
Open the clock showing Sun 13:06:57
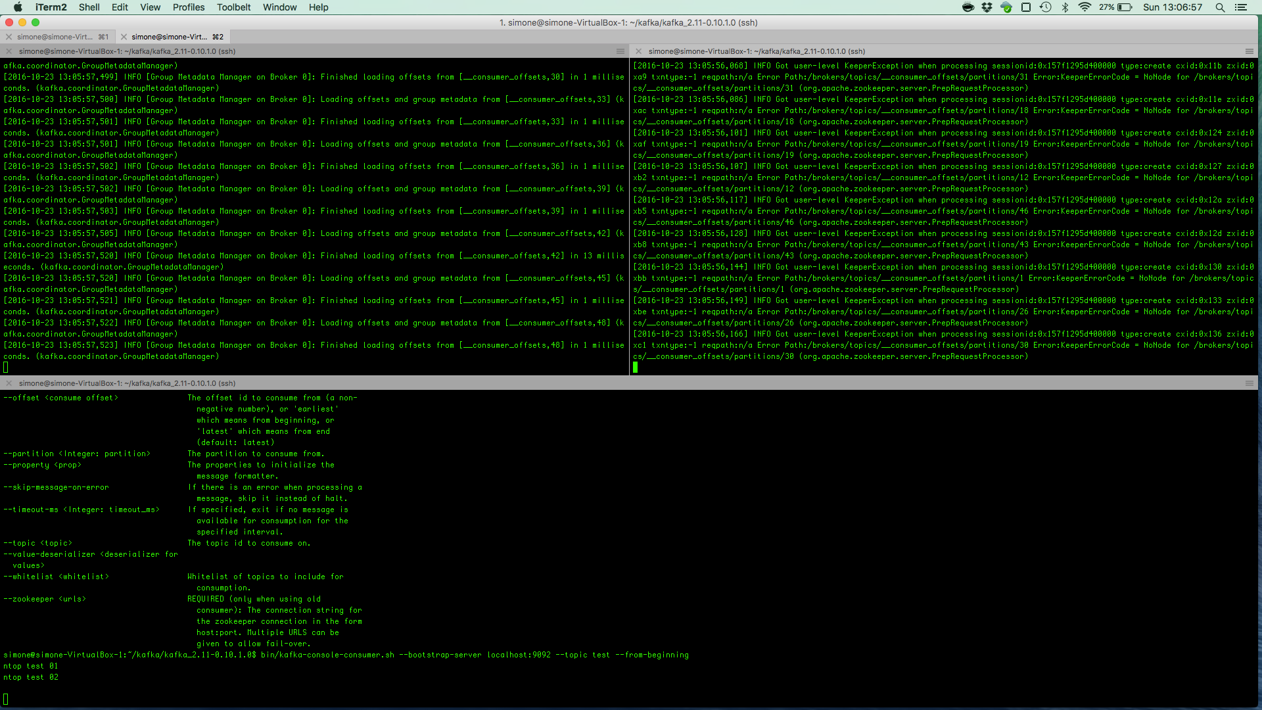1173,7
